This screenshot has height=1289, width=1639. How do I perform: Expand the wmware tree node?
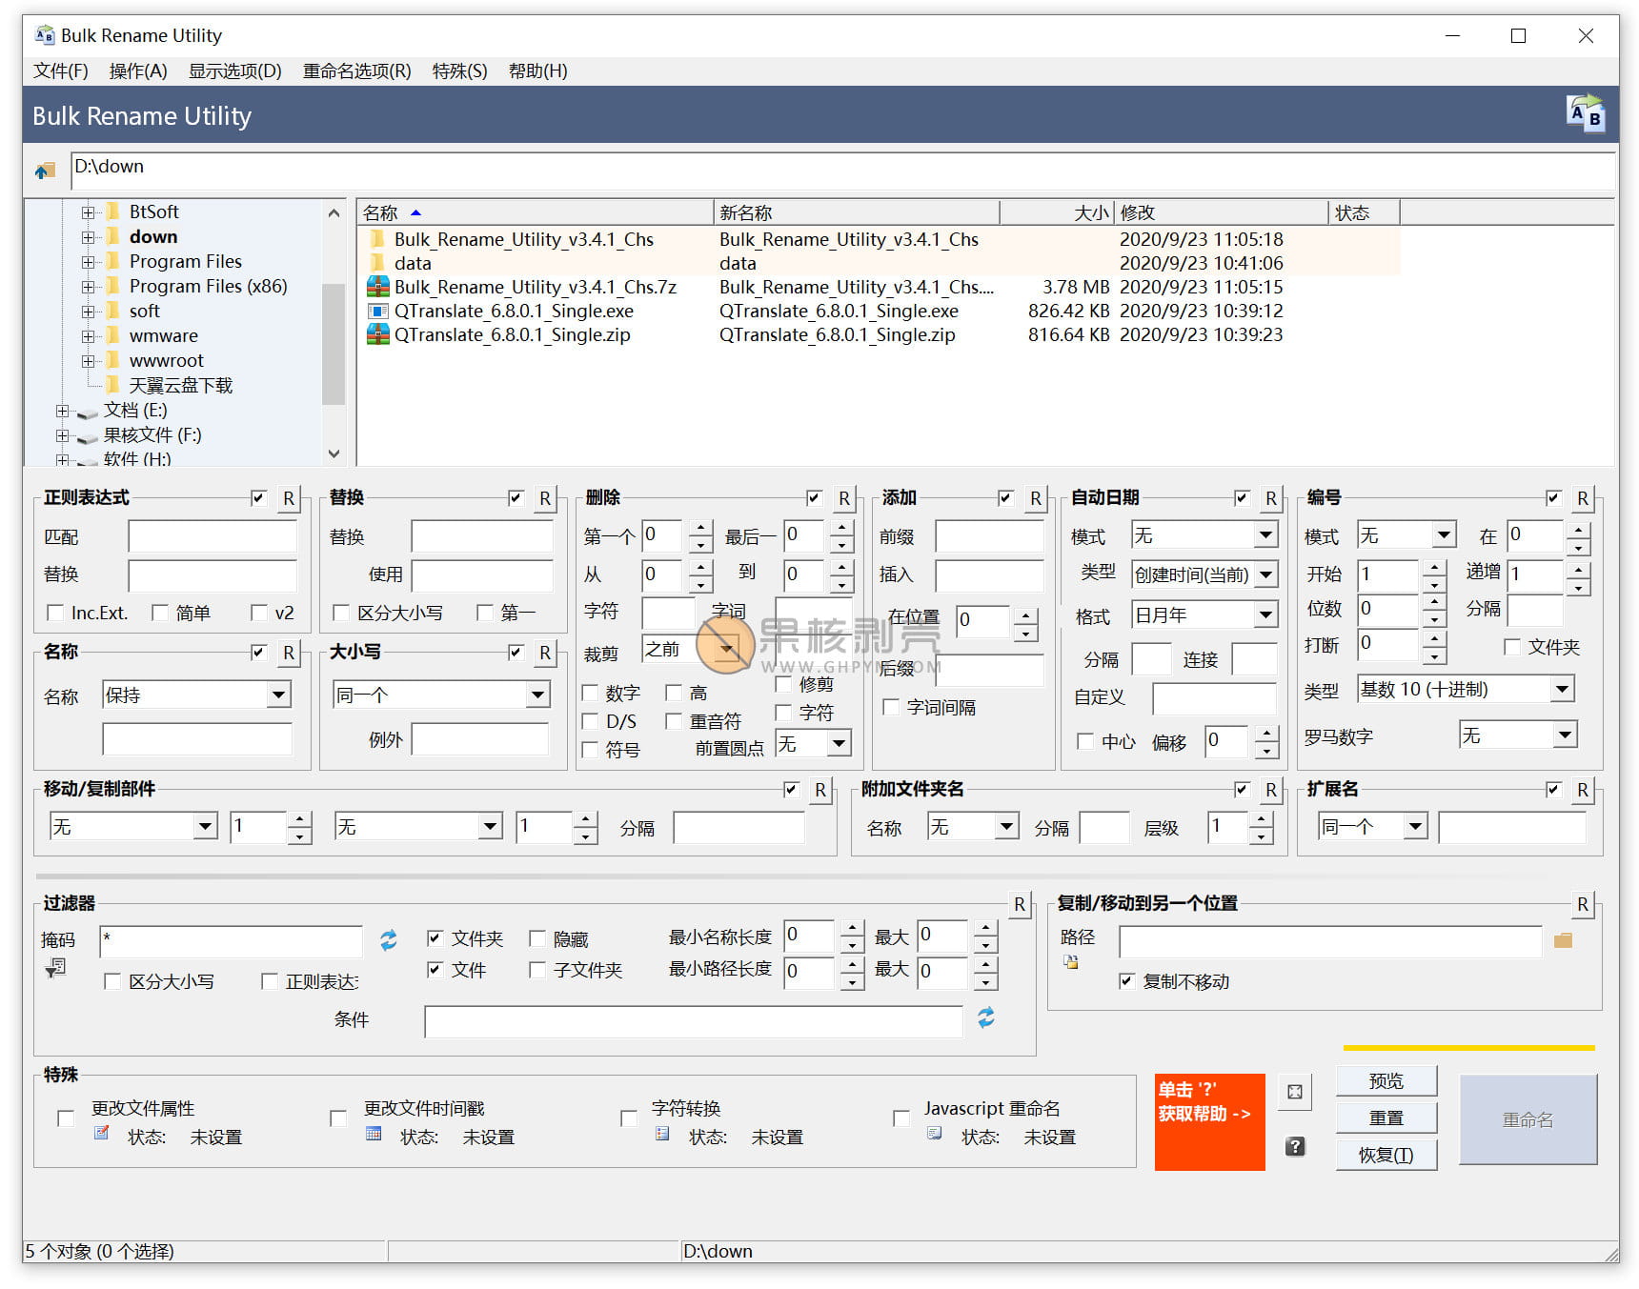point(89,335)
